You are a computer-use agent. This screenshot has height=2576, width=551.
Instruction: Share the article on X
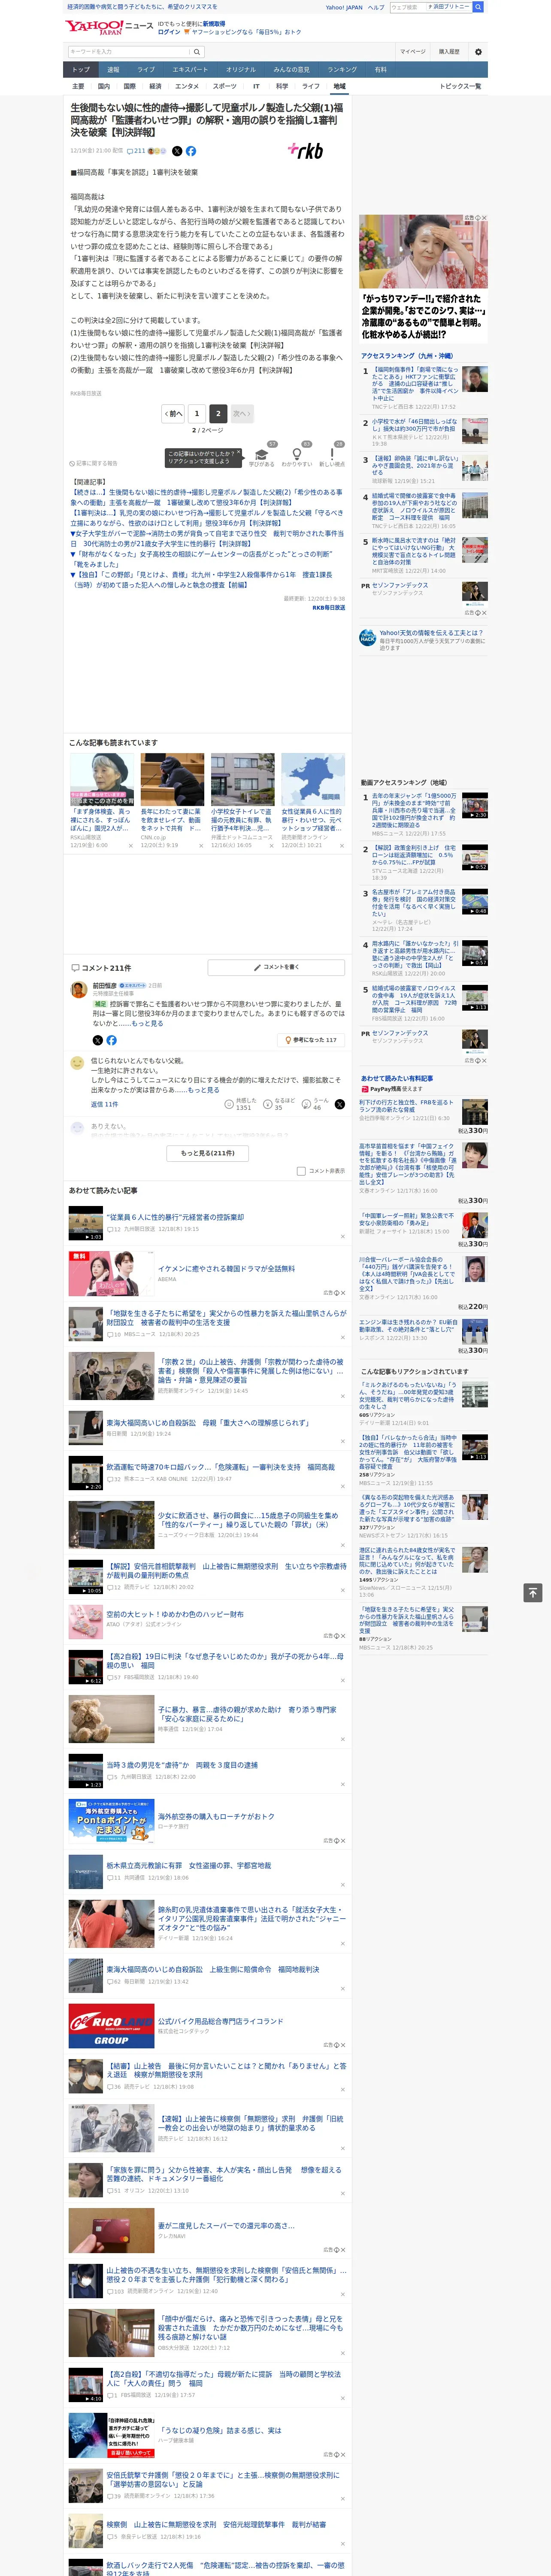[x=177, y=151]
